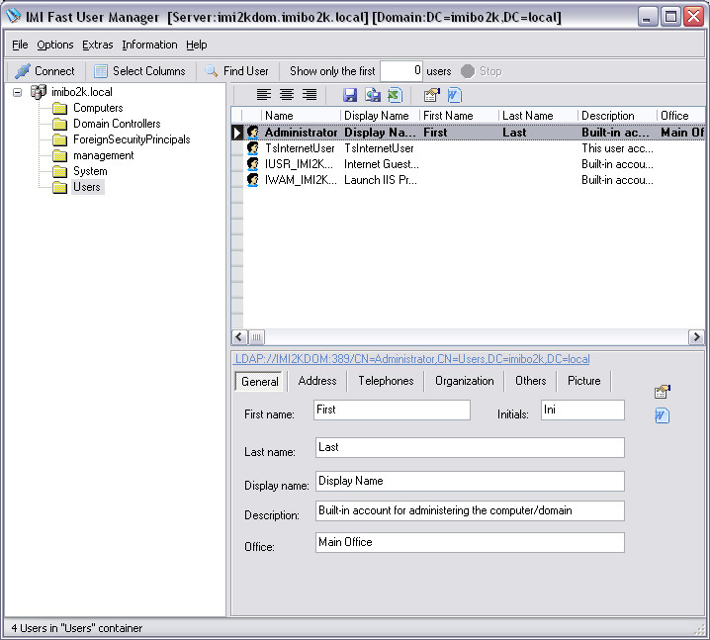The width and height of the screenshot is (710, 640).
Task: Select the TsInternetUser row name
Action: tap(300, 148)
